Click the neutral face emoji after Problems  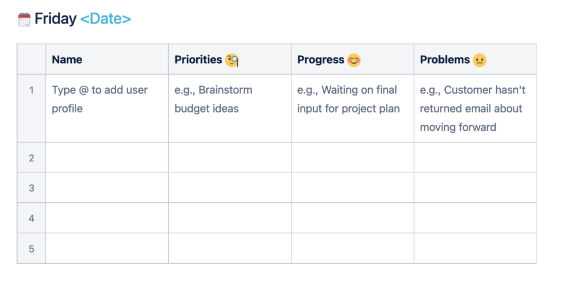[479, 60]
